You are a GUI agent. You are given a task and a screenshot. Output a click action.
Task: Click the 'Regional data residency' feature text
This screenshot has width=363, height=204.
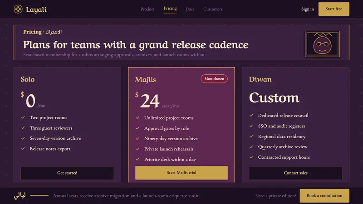[x=282, y=136]
